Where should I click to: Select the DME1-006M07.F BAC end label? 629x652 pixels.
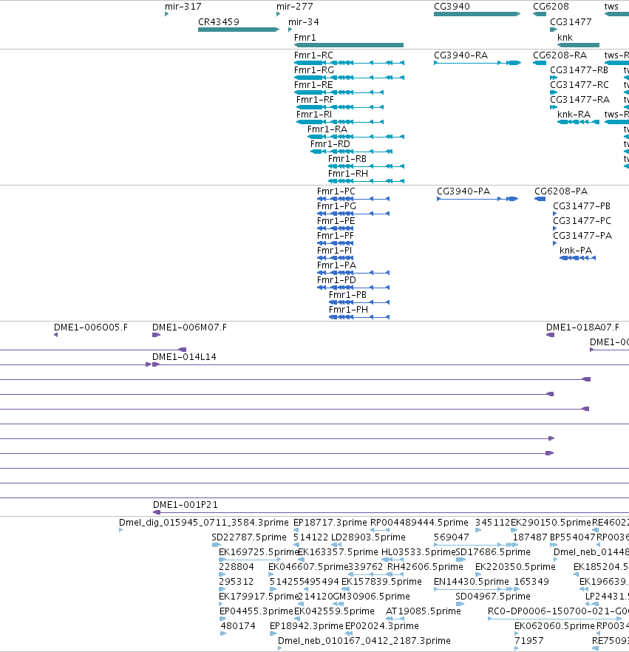click(x=189, y=327)
